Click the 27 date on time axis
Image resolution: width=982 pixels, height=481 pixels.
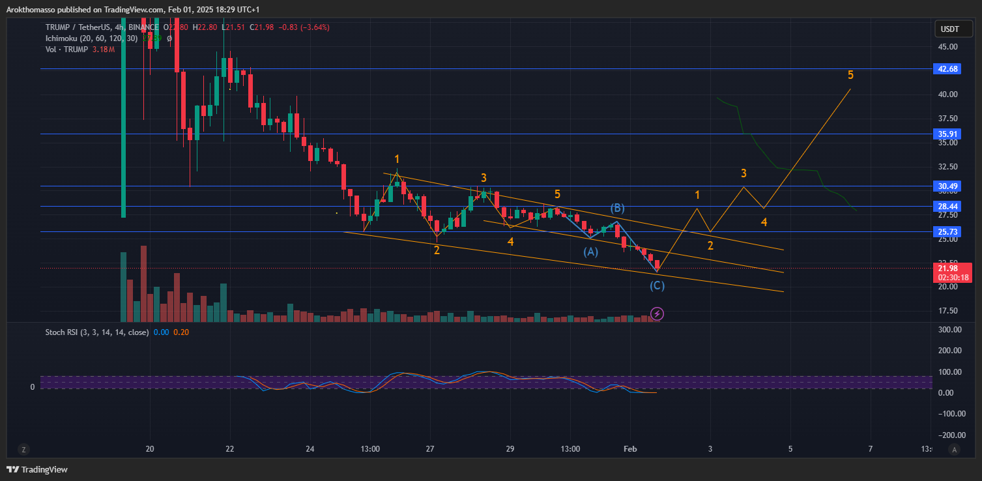430,449
